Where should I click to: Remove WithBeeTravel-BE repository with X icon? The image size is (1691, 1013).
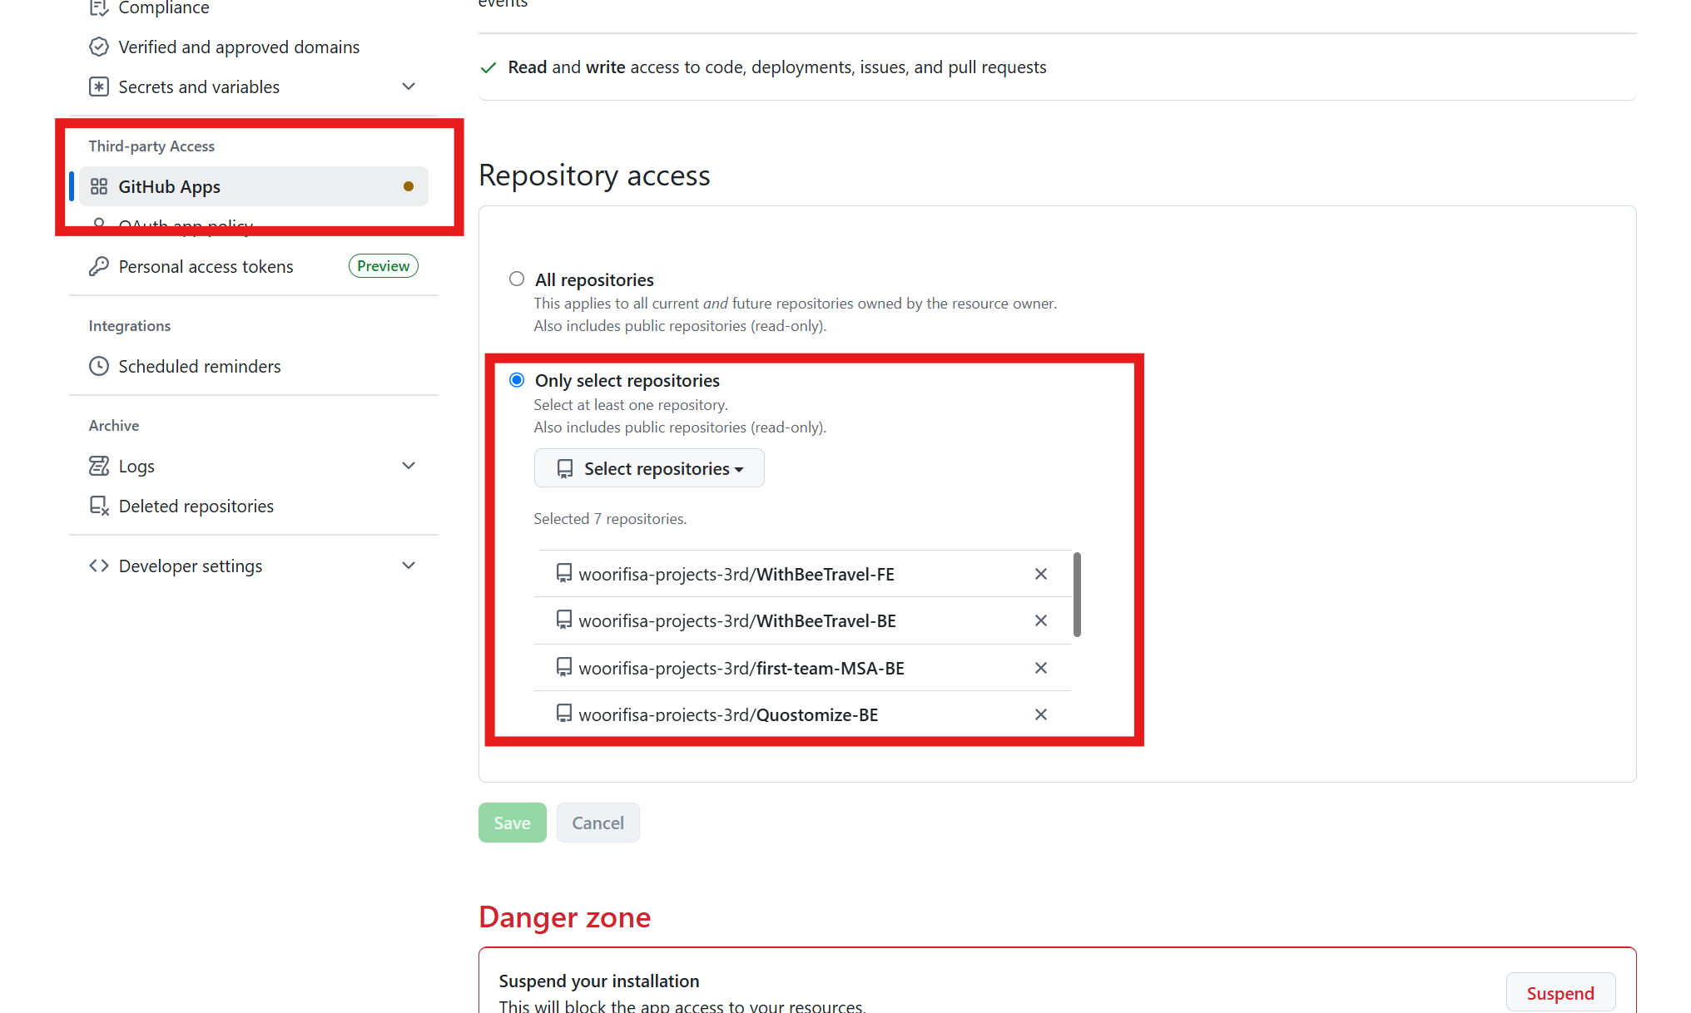pos(1040,620)
